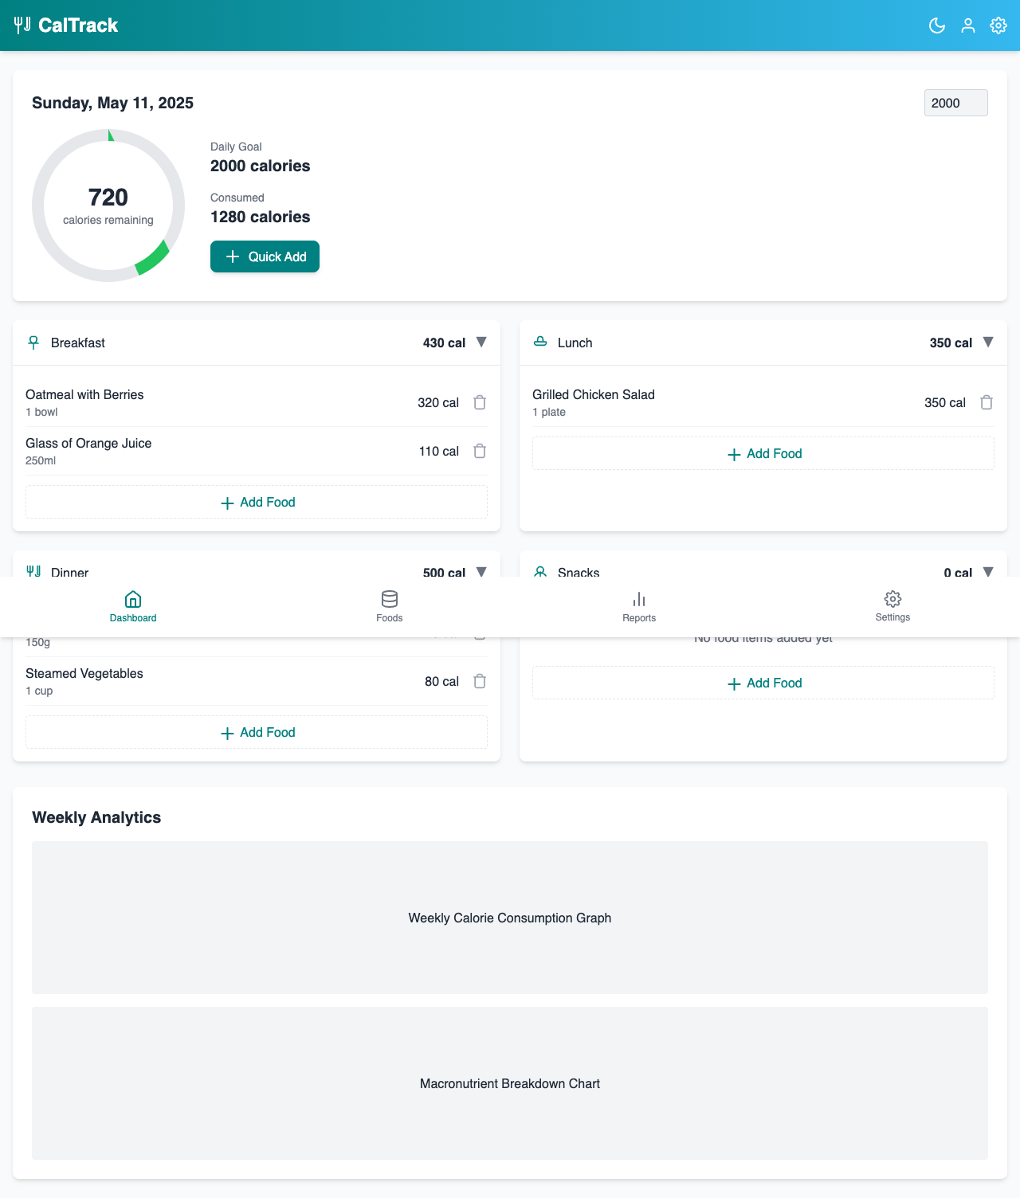The image size is (1020, 1198).
Task: Open the Reports tab
Action: click(x=639, y=606)
